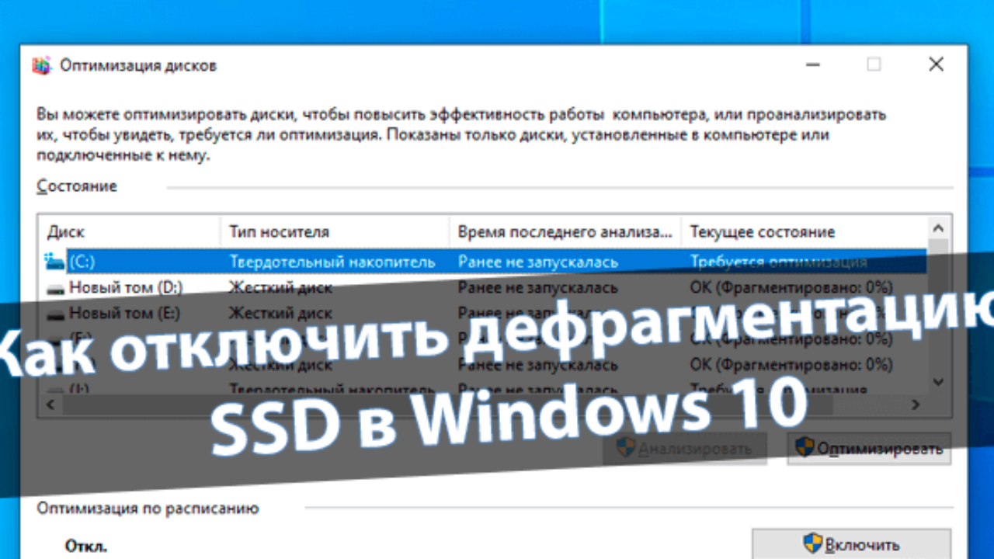Click the (C:) solid-state drive icon
The width and height of the screenshot is (994, 559).
55,262
